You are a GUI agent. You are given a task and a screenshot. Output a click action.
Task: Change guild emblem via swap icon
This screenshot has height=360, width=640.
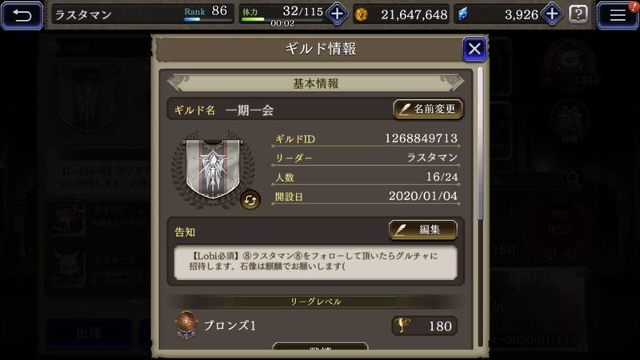(x=250, y=200)
